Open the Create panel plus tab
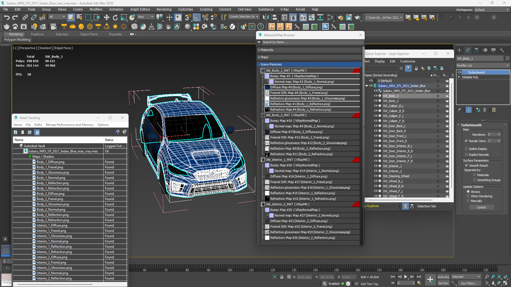The image size is (511, 287). [x=459, y=50]
